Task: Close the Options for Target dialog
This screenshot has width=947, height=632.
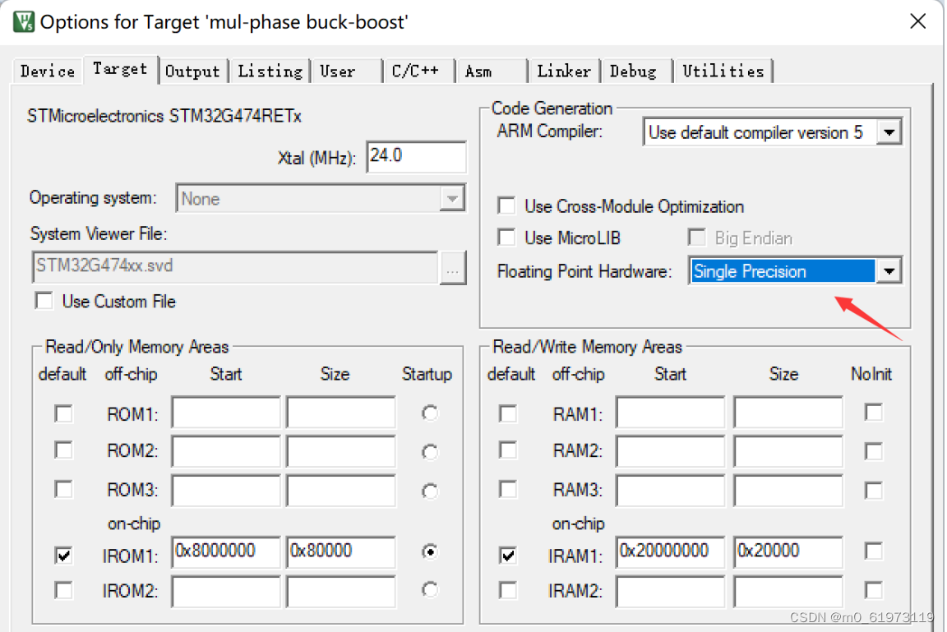Action: click(x=917, y=21)
